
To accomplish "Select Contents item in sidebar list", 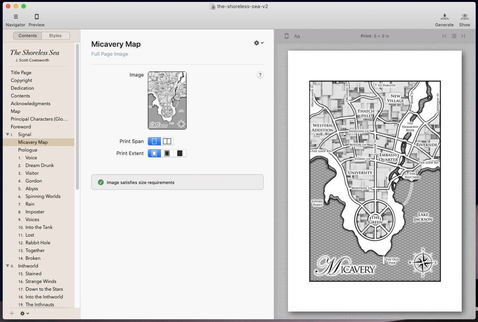I will pos(20,96).
